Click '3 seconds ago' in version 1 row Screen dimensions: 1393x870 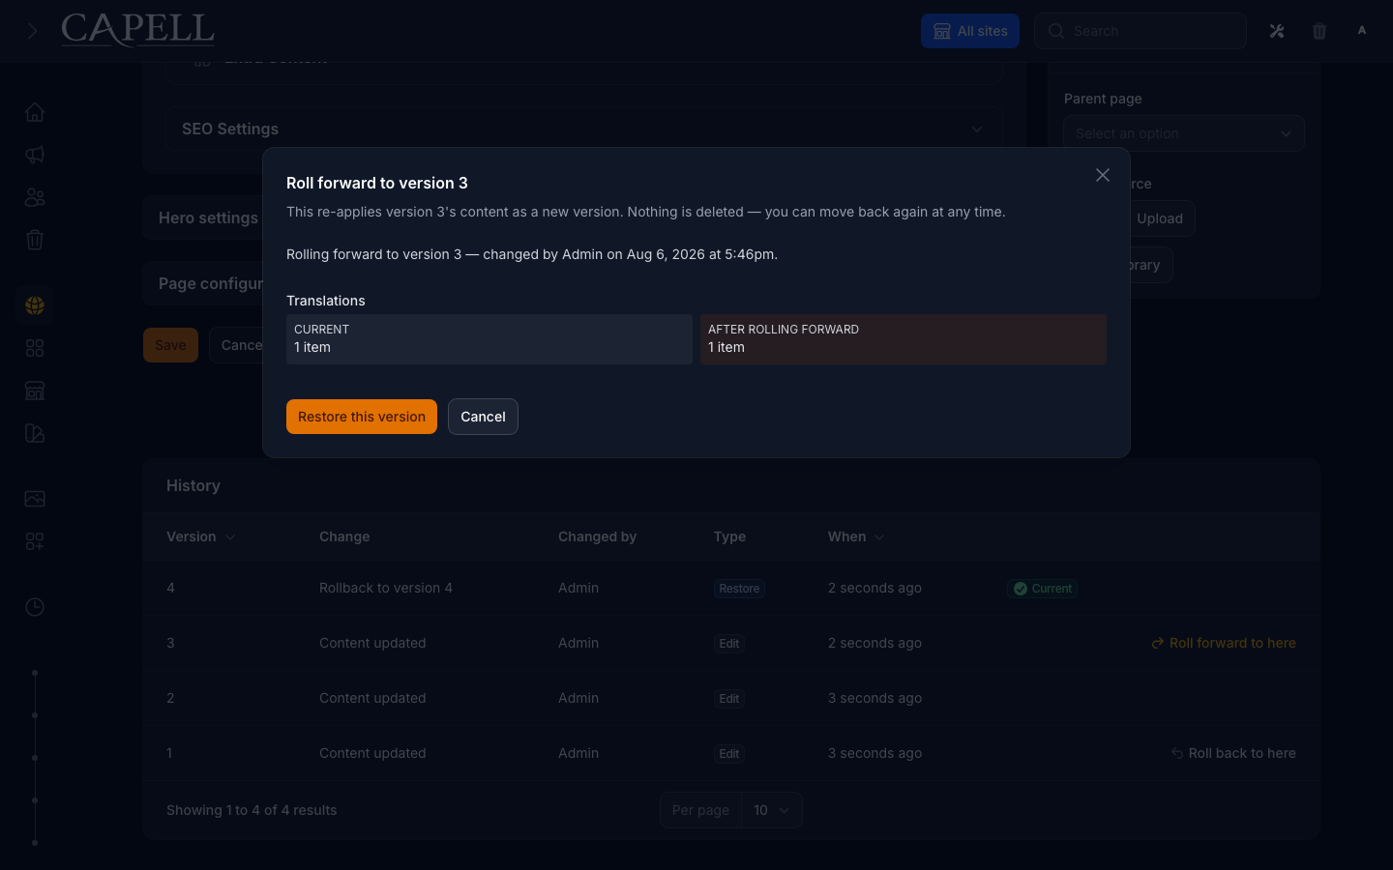tap(874, 753)
